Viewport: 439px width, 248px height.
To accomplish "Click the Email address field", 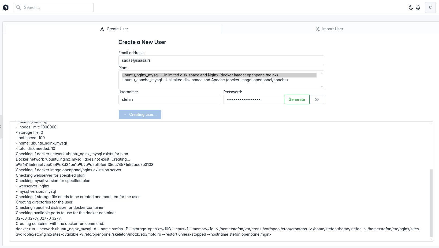I will [221, 60].
